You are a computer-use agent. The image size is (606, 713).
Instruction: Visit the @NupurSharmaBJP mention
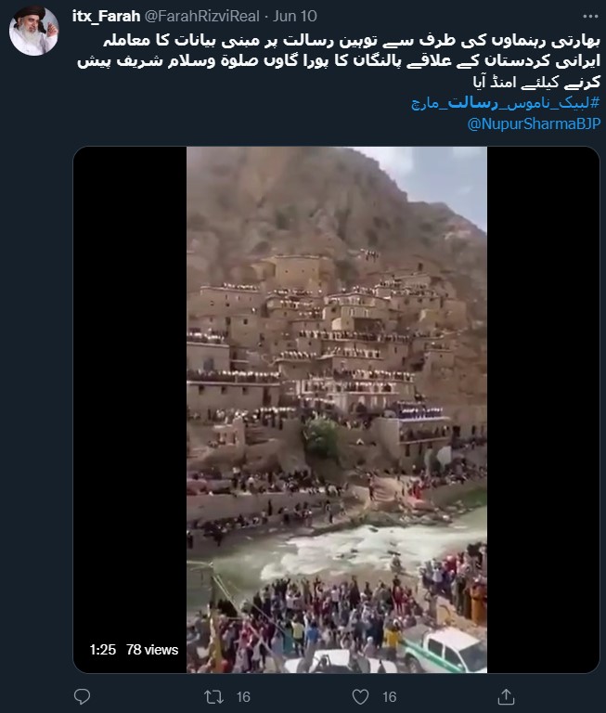tap(534, 123)
